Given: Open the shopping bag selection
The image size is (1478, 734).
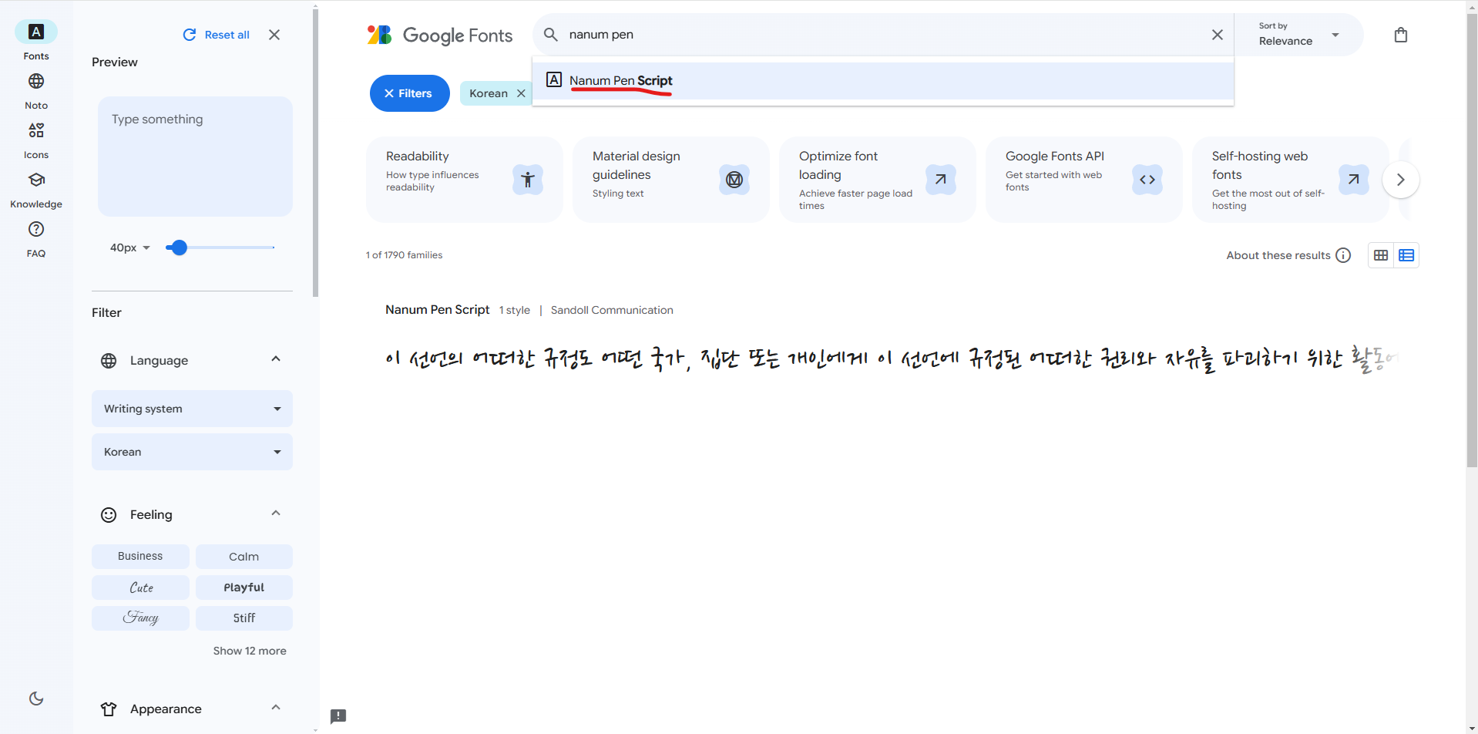Looking at the screenshot, I should 1401,35.
